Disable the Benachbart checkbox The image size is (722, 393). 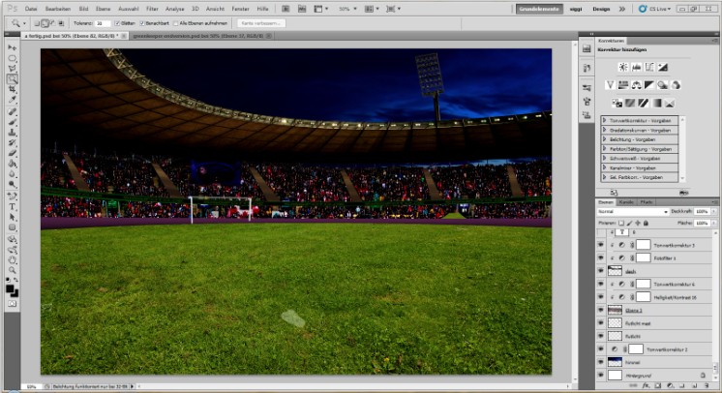(143, 21)
